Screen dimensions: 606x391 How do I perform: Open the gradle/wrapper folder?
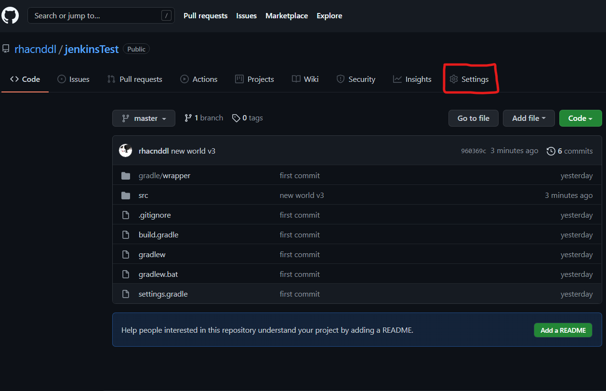[164, 176]
